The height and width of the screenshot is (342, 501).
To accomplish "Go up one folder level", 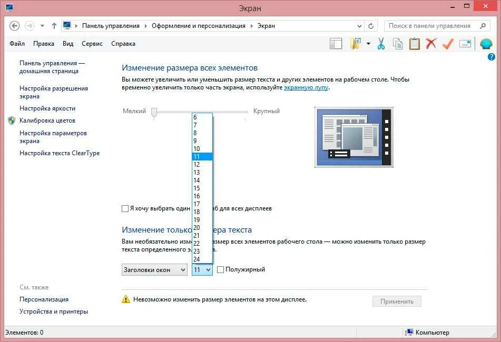I will click(54, 26).
